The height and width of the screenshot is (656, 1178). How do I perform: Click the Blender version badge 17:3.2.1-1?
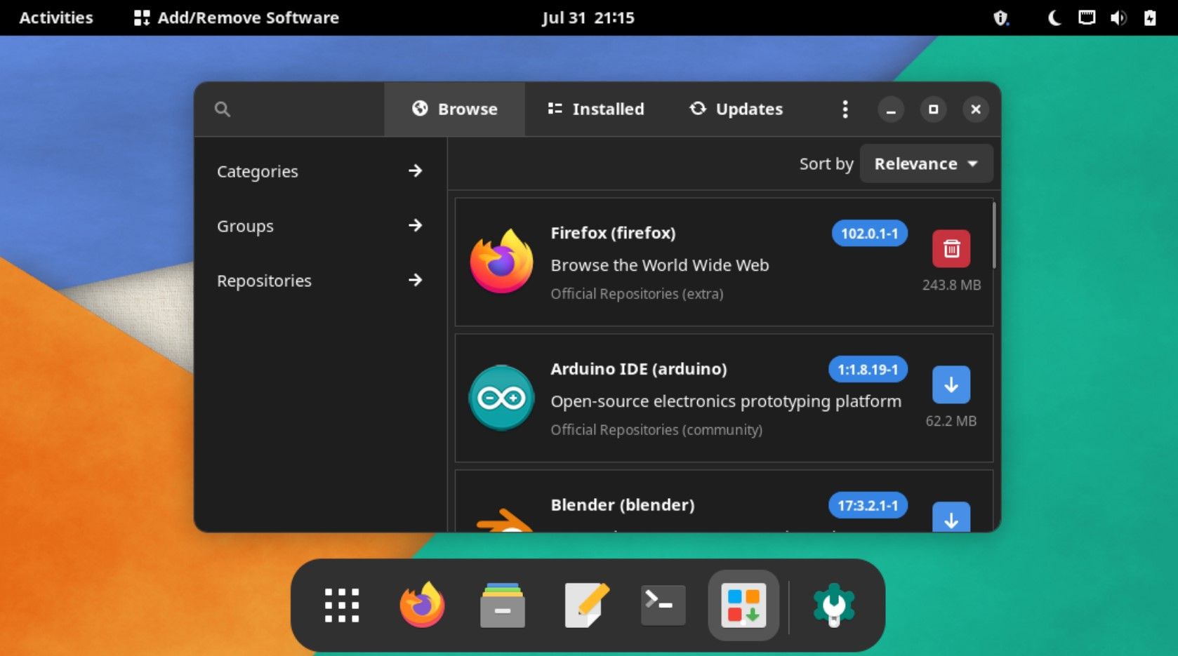868,505
